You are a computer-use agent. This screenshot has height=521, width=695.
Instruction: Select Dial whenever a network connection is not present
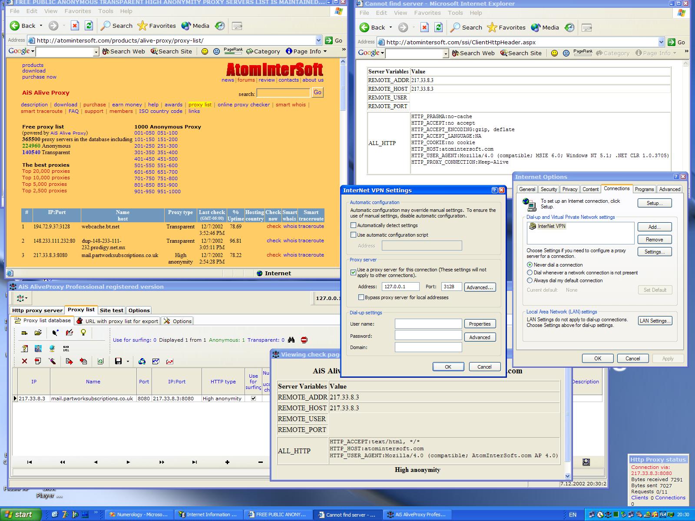pos(530,273)
